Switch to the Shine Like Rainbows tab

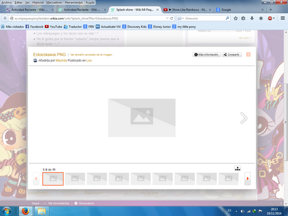pos(187,10)
